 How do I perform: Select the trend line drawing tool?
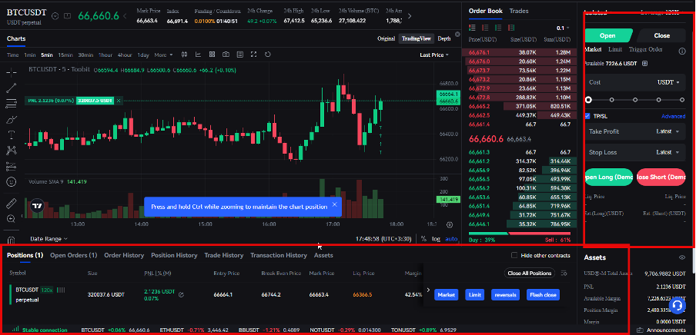pyautogui.click(x=12, y=88)
